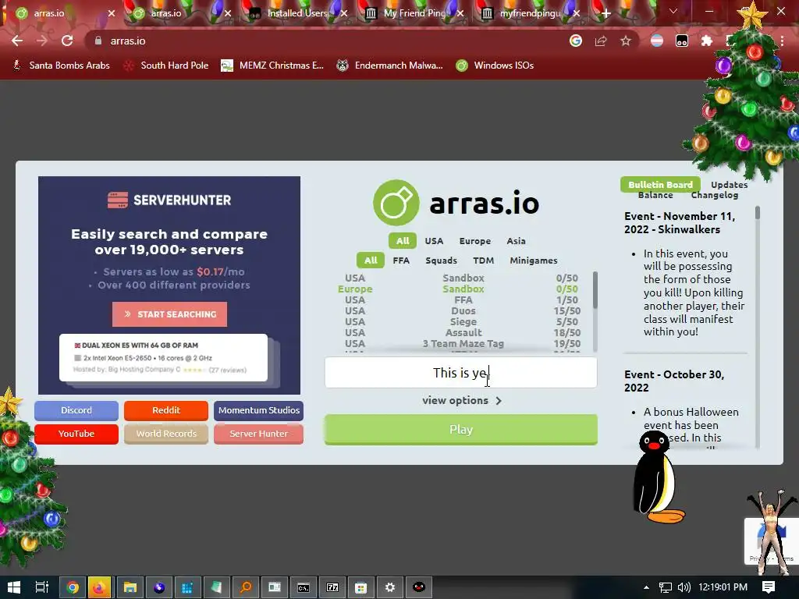Click the address bar showing arras.io
The image size is (799, 599).
click(326, 41)
